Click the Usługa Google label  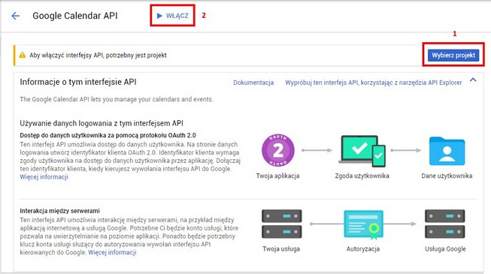[x=445, y=249]
